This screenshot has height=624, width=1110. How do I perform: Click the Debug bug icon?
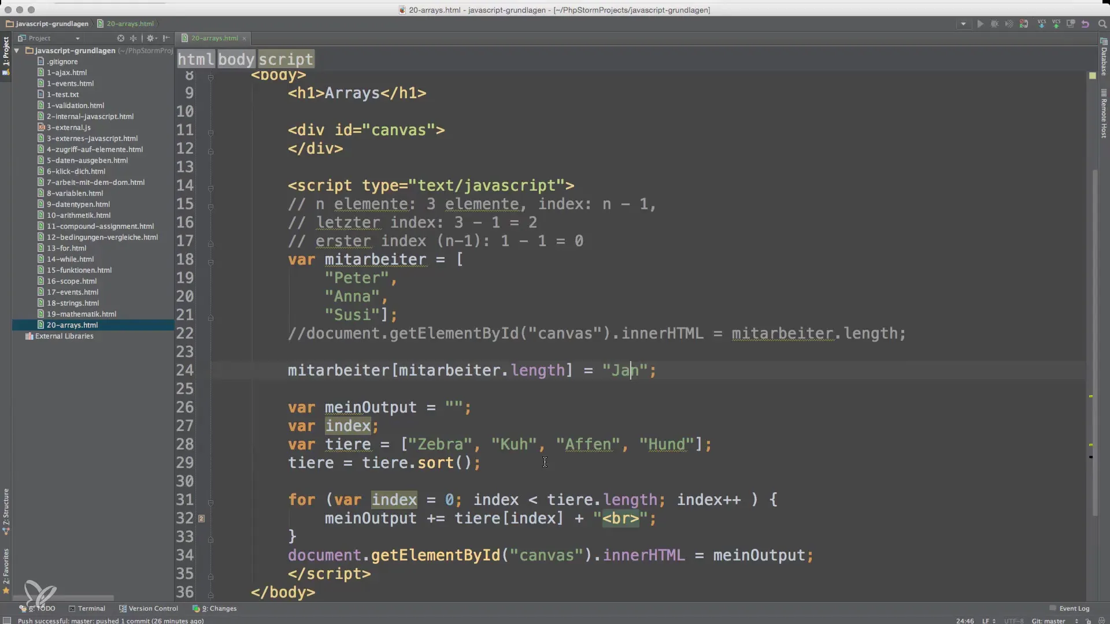[x=994, y=24]
